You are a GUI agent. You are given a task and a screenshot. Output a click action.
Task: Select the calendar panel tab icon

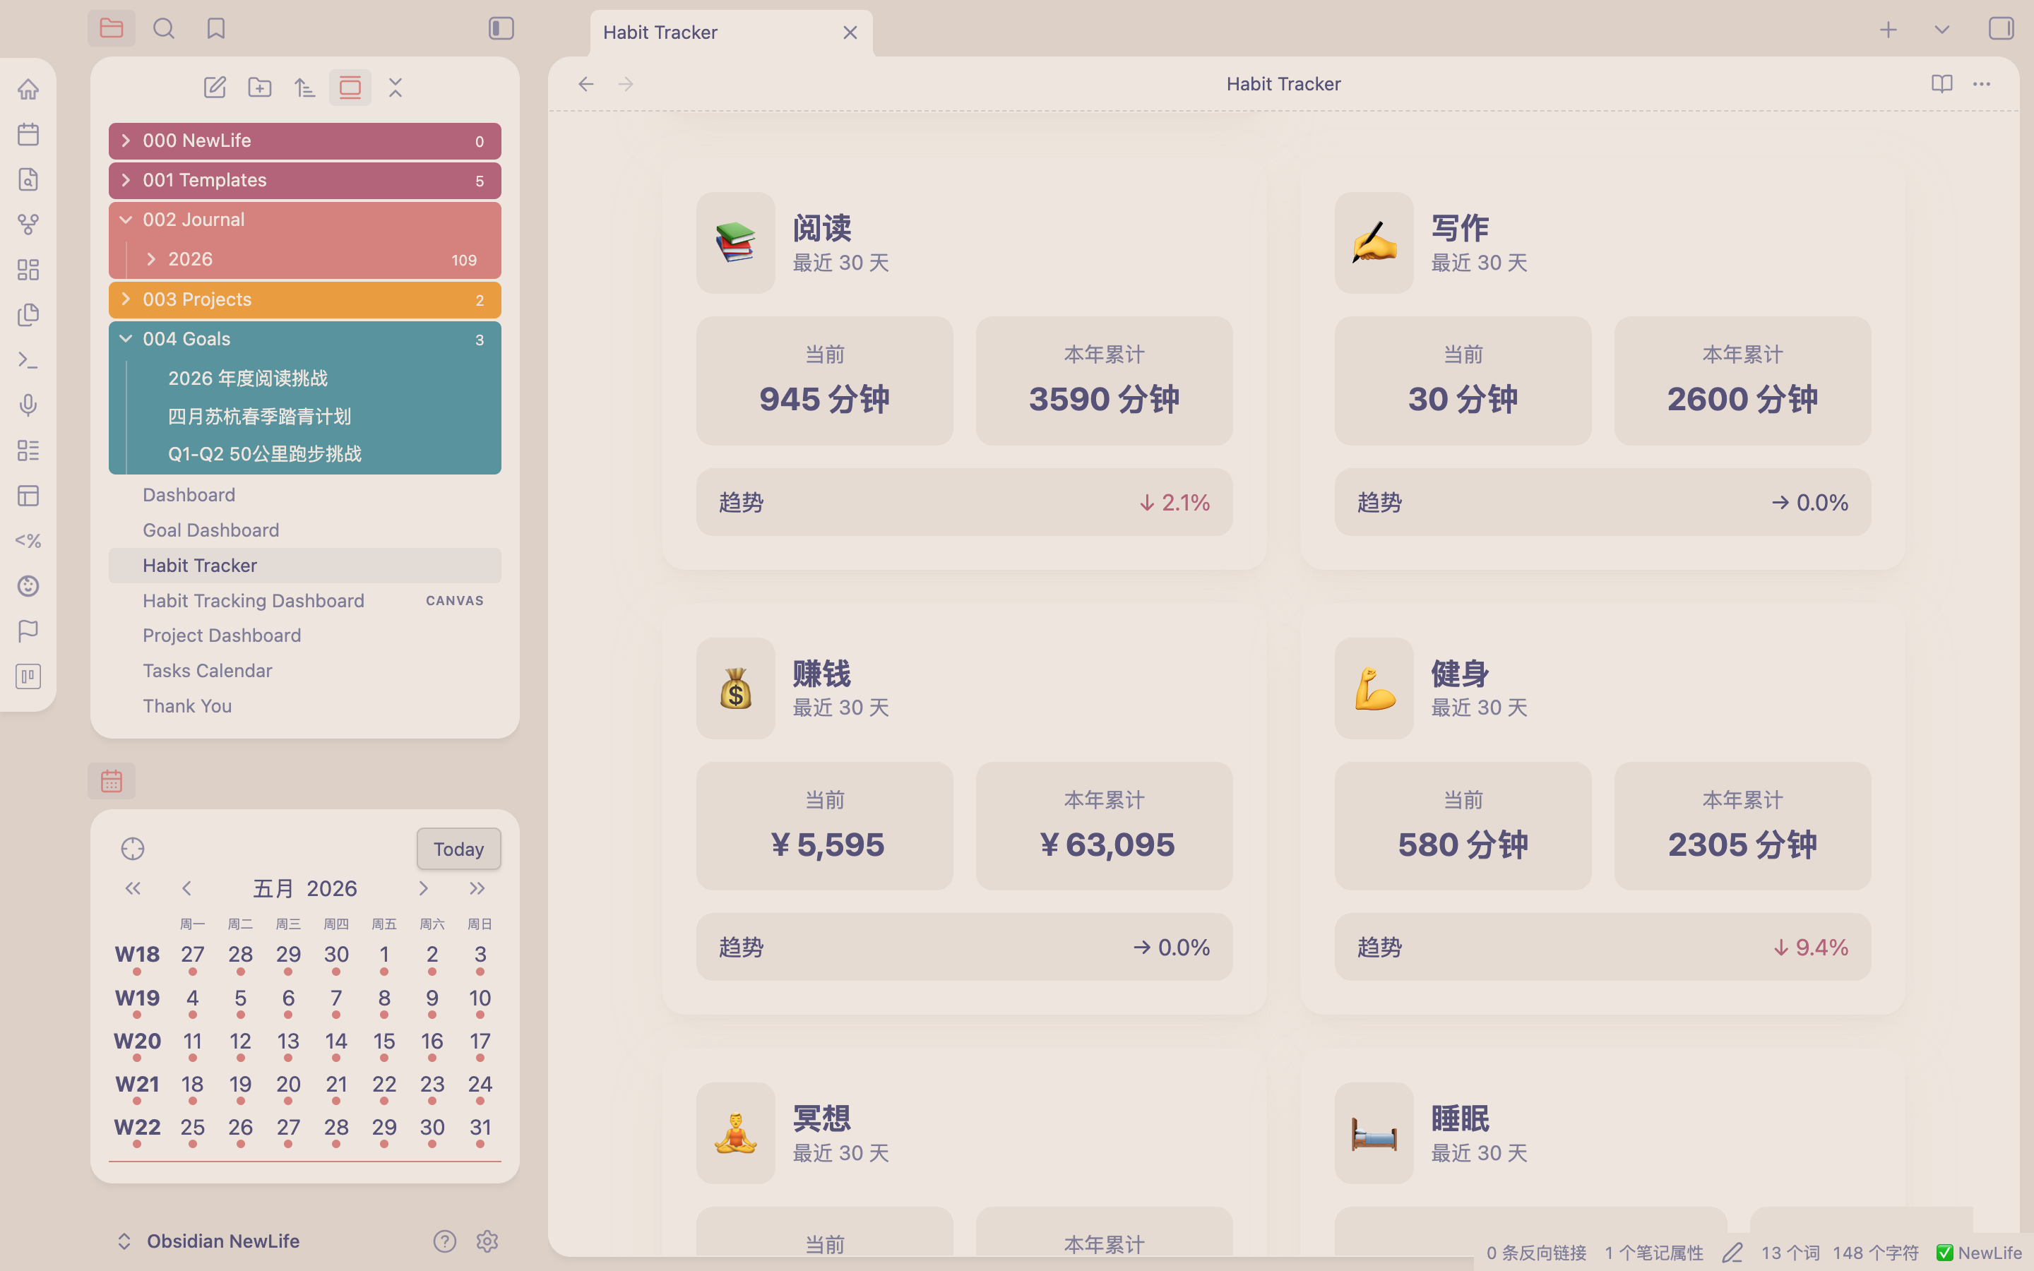111,781
